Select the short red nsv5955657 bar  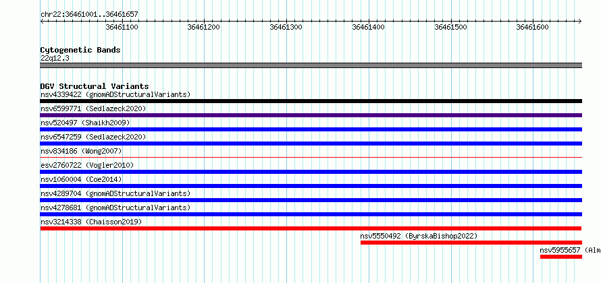(561, 257)
